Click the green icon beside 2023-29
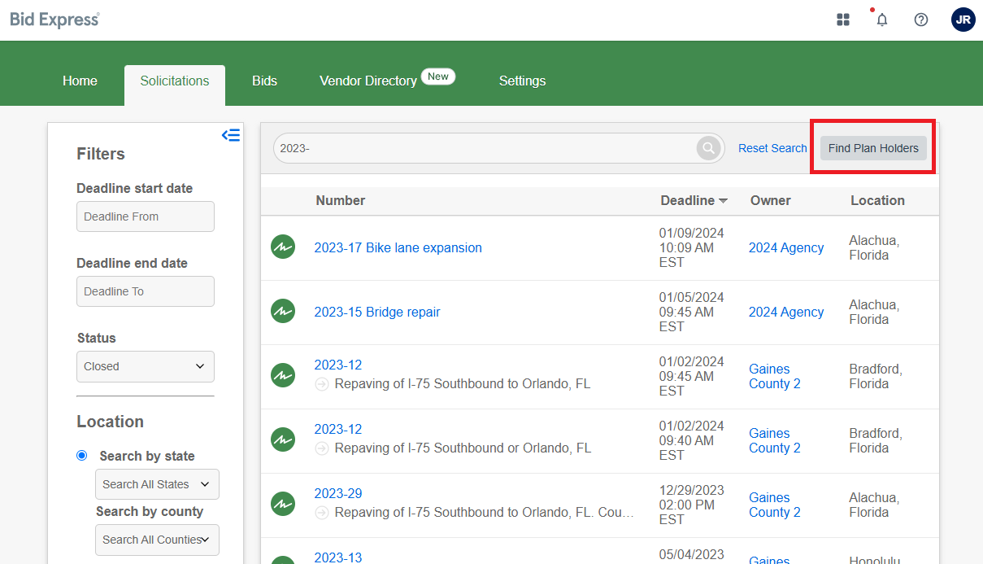Viewport: 983px width, 564px height. pyautogui.click(x=283, y=504)
